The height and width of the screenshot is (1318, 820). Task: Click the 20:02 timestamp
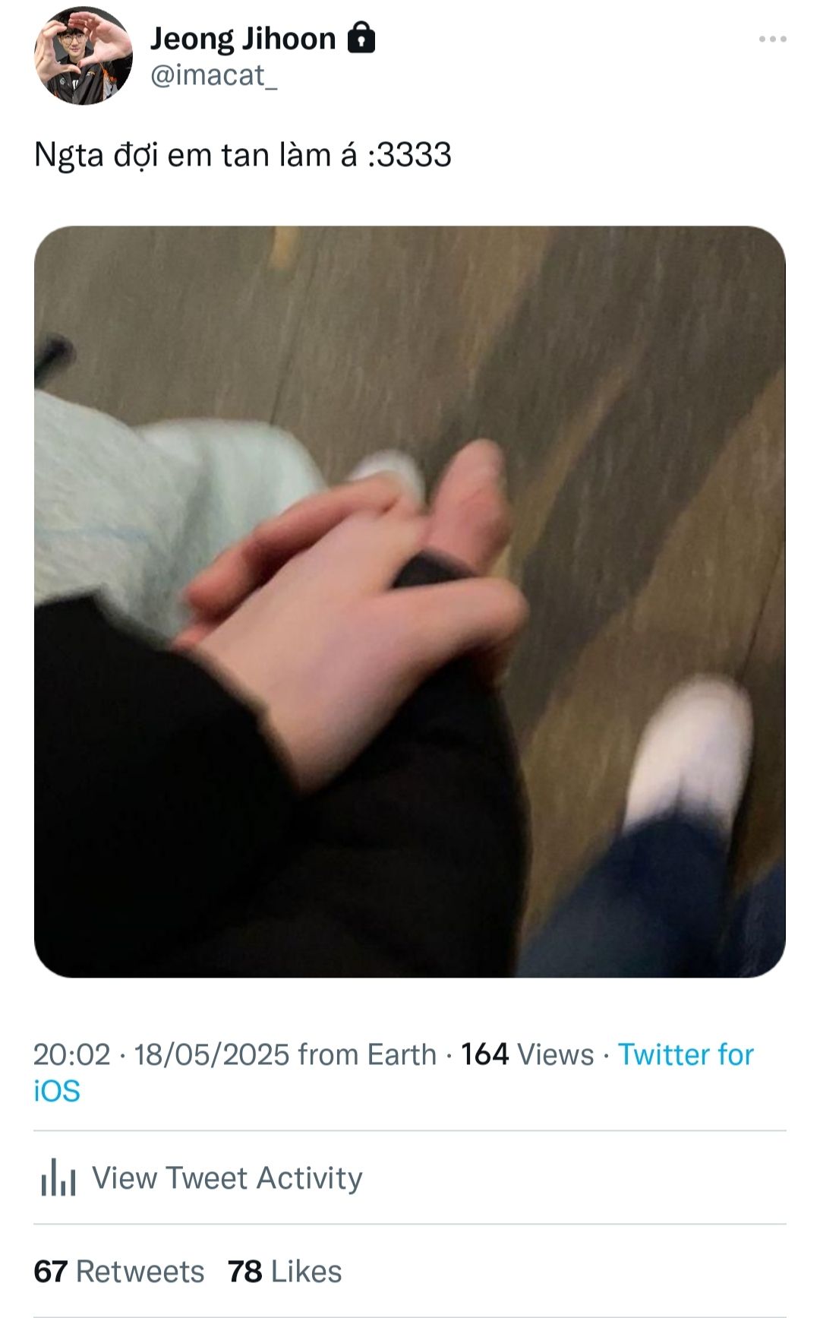point(72,1054)
